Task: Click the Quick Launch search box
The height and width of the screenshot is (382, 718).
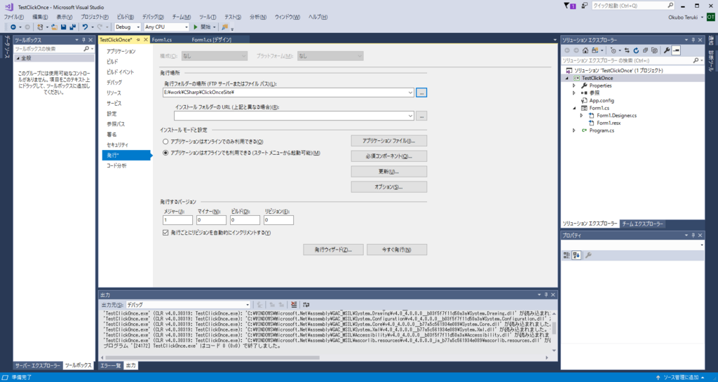Action: [x=633, y=6]
